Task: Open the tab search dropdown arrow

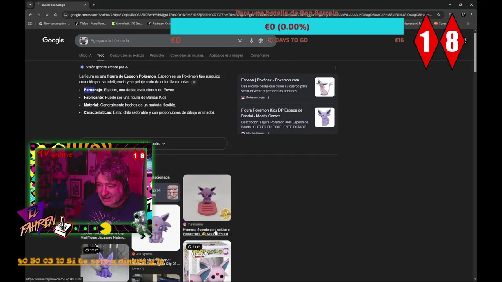Action: pos(30,5)
